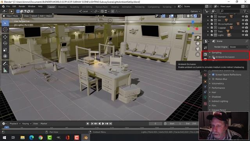Play the animation forward
Image resolution: width=250 pixels, height=141 pixels.
coord(103,124)
